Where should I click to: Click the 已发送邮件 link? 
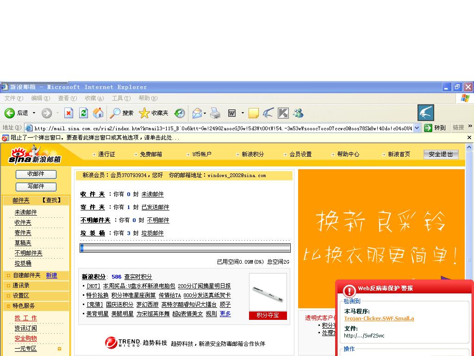[156, 207]
